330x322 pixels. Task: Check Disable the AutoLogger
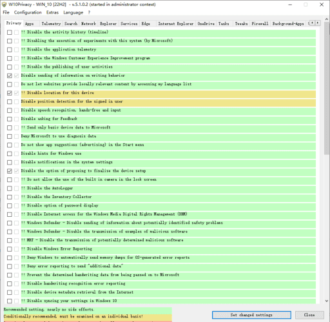(9, 188)
